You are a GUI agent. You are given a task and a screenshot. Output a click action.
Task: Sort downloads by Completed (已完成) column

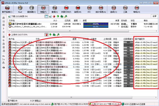[68, 21]
